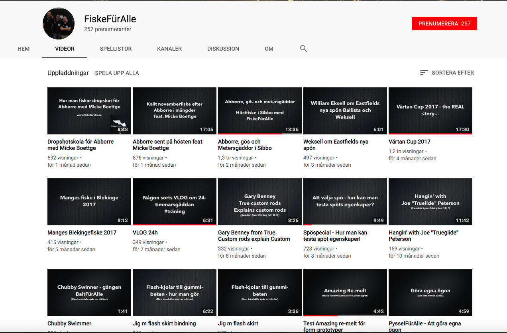Open the 3:36 Flash-kjolar till gummibeten thumbnail
This screenshot has height=333, width=507.
coord(260,293)
